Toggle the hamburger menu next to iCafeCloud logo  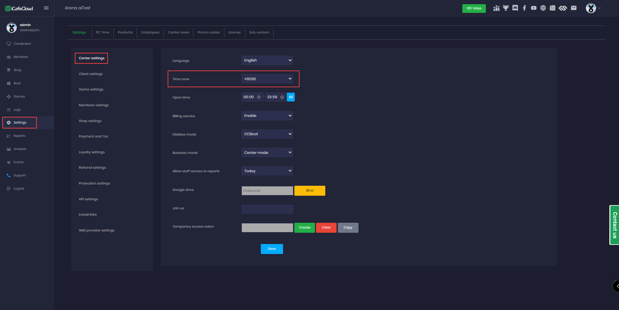(x=46, y=8)
